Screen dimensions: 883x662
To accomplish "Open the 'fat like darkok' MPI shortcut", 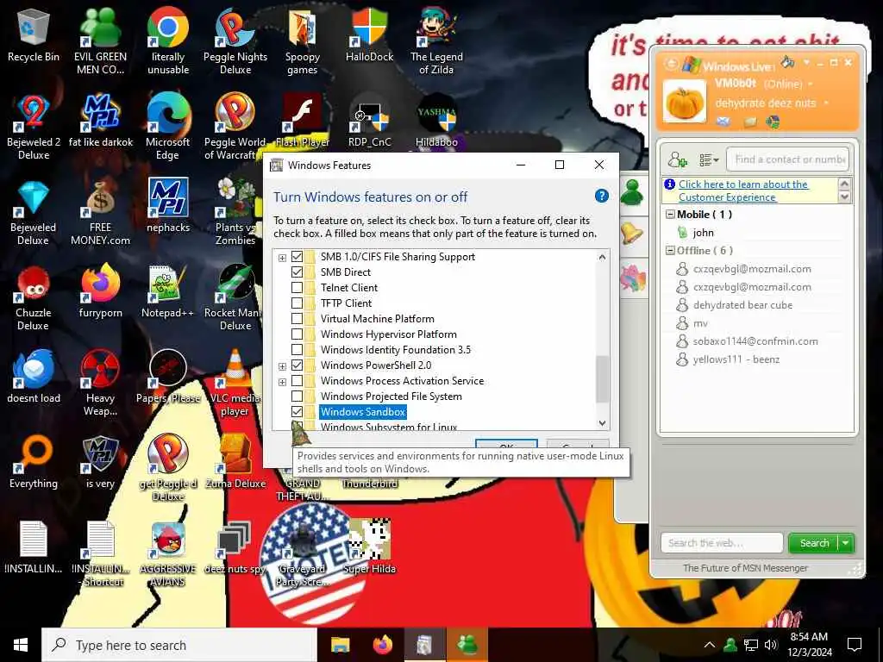I will 101,120.
